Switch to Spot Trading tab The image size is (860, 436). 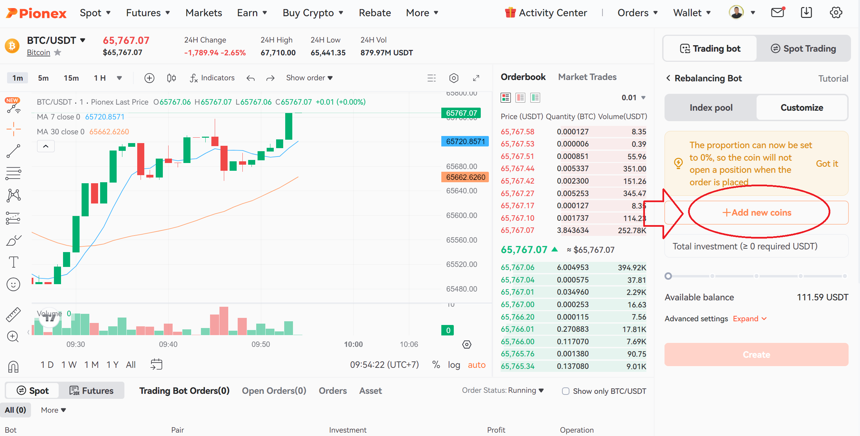click(x=803, y=49)
